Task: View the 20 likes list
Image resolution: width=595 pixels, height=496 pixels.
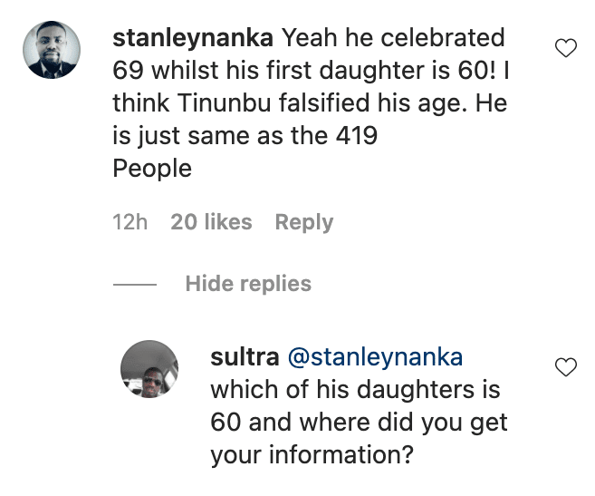Action: (x=211, y=222)
